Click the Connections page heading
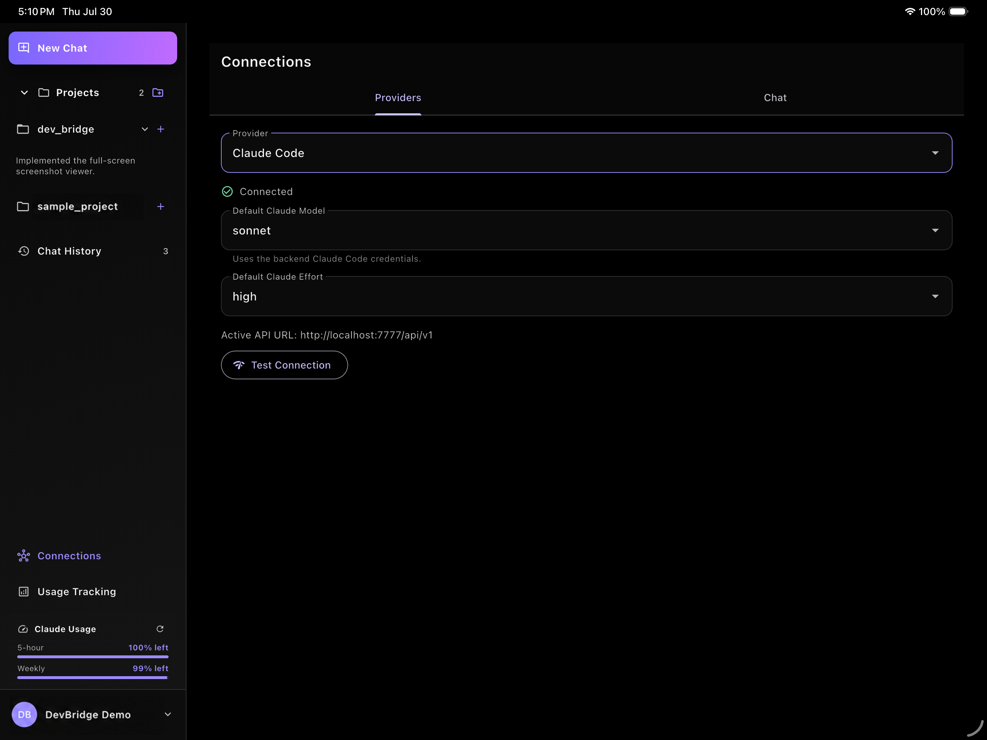 (266, 62)
